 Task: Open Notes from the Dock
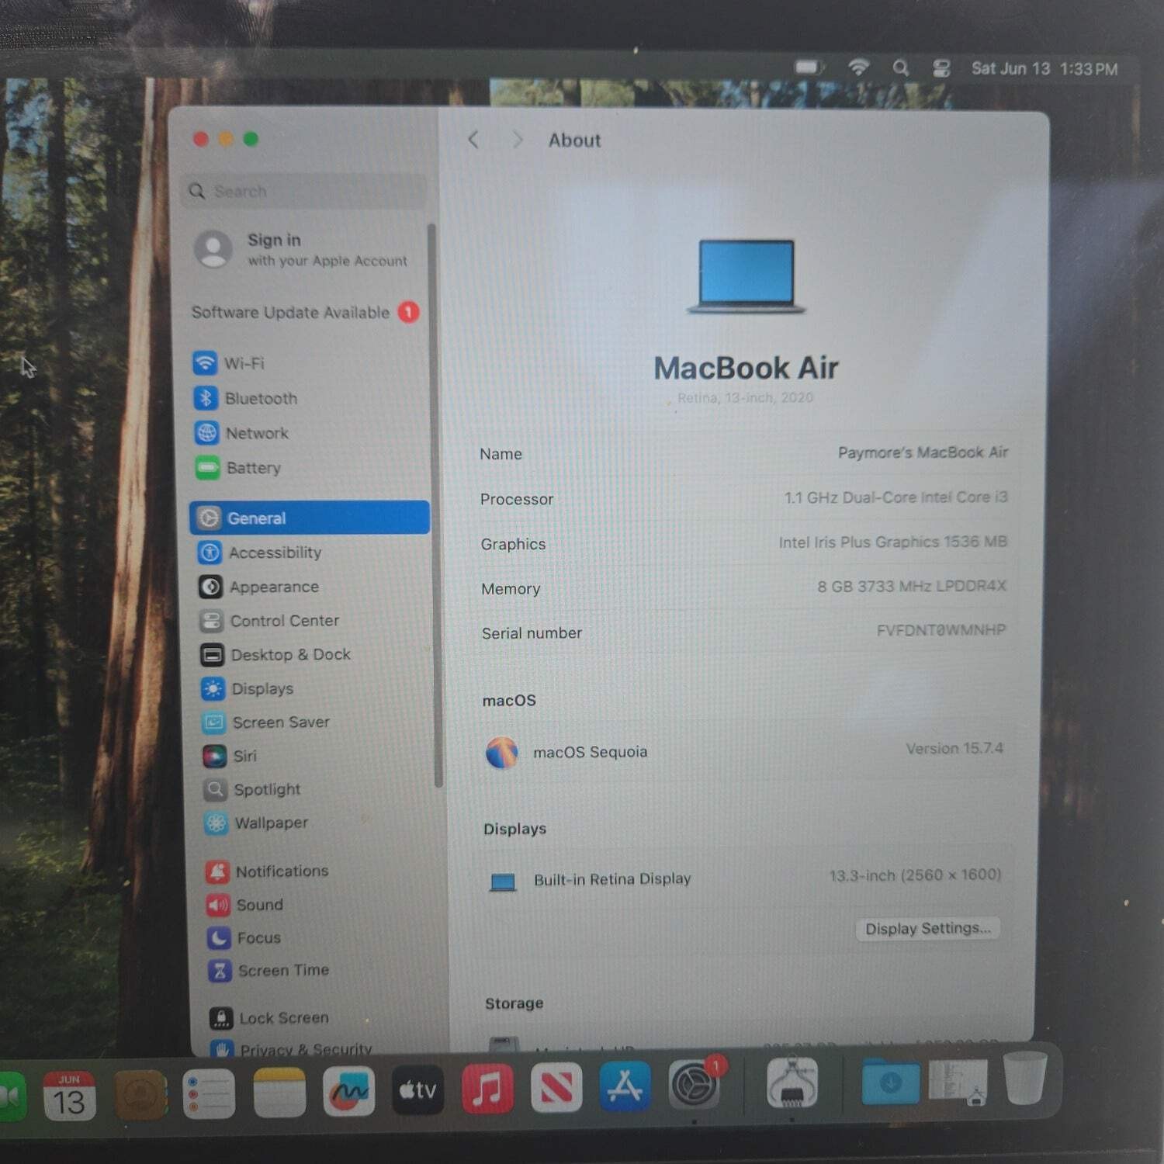coord(279,1093)
